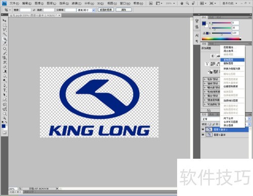Open the Character panel icon (A|)

point(197,35)
